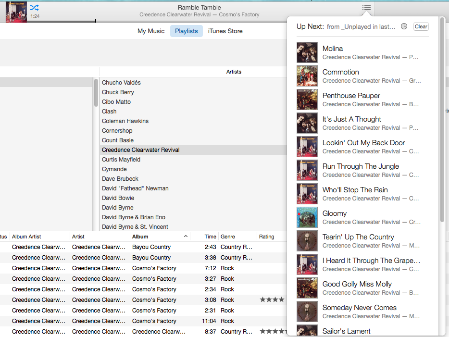Select the 7:12 Cosmo's Factory track
449x337 pixels.
143,268
